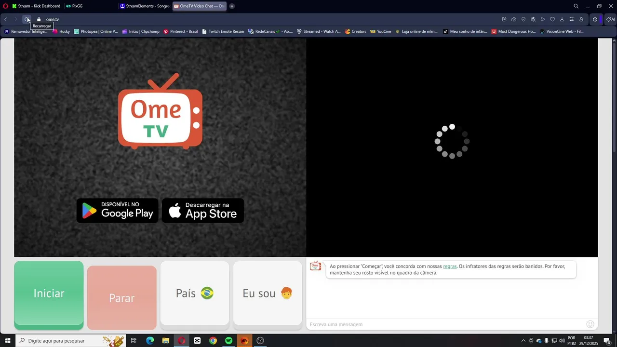This screenshot has height=347, width=617.
Task: Click the Windows search box Digite aqui para pesquisar
Action: (70, 341)
